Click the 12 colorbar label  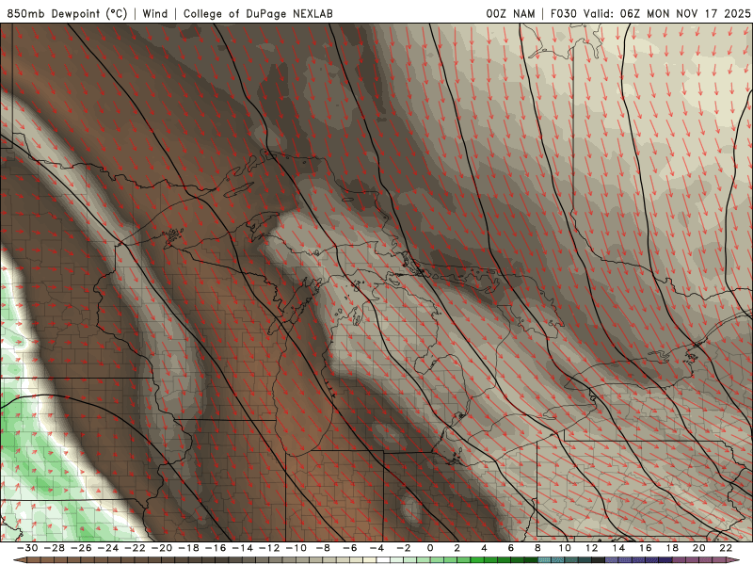pyautogui.click(x=592, y=548)
